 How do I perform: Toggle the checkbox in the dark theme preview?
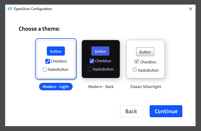click(x=92, y=61)
